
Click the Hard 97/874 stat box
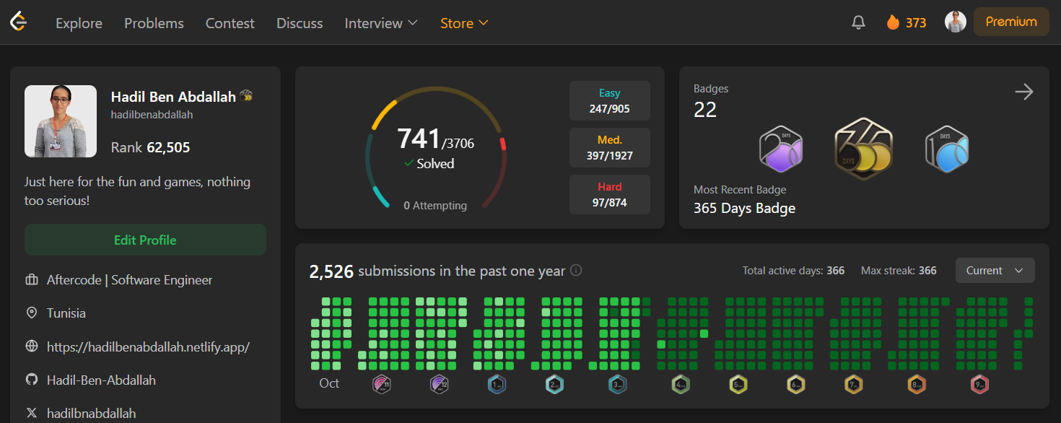point(609,195)
